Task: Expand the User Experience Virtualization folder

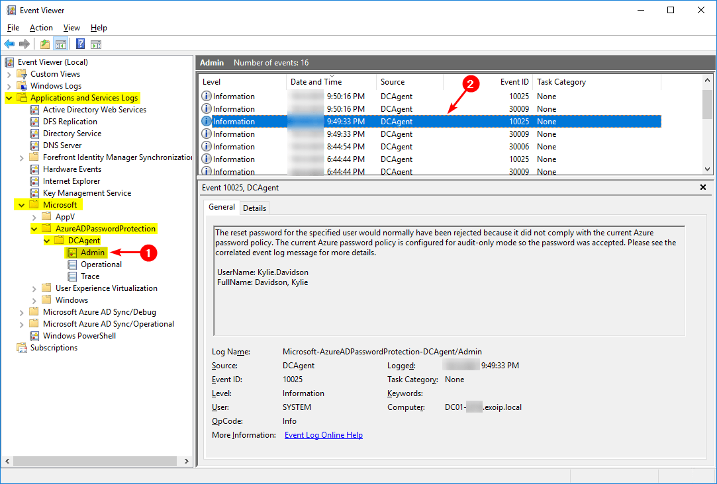Action: tap(34, 288)
